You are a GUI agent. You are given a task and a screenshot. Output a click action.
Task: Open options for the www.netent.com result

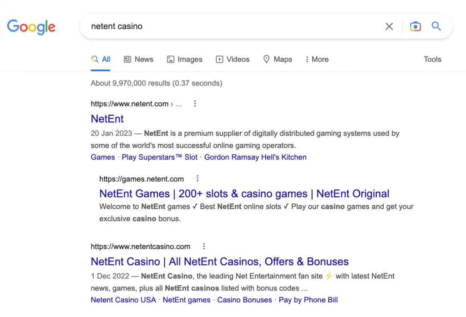click(x=195, y=104)
